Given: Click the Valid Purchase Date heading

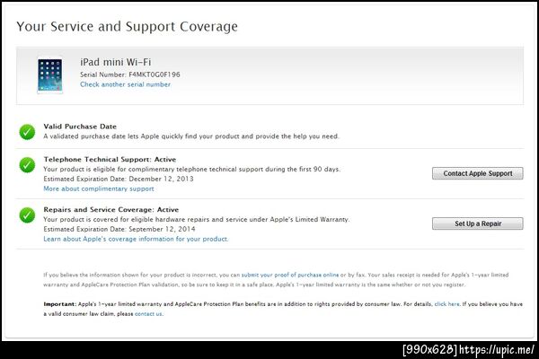Looking at the screenshot, I should click(x=80, y=127).
